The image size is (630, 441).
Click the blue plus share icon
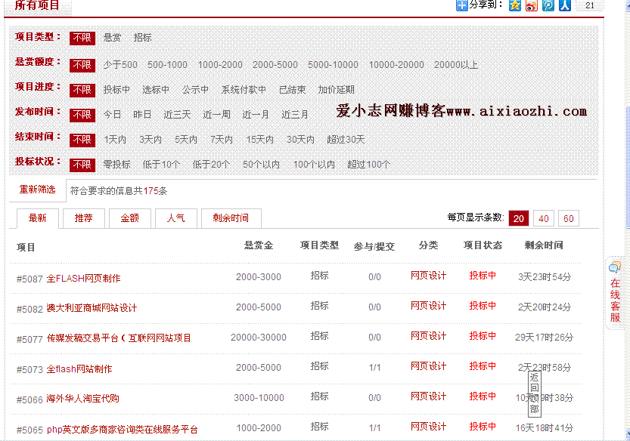pyautogui.click(x=461, y=6)
